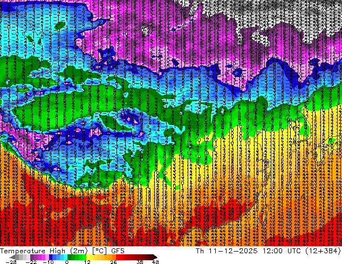This screenshot has width=342, height=264.
Task: Click the dark purple swatch above -22
Action: pos(32,257)
